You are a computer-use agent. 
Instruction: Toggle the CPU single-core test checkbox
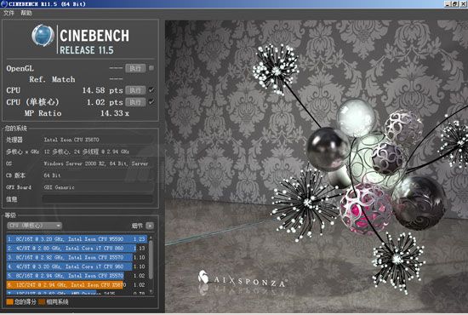tap(151, 102)
